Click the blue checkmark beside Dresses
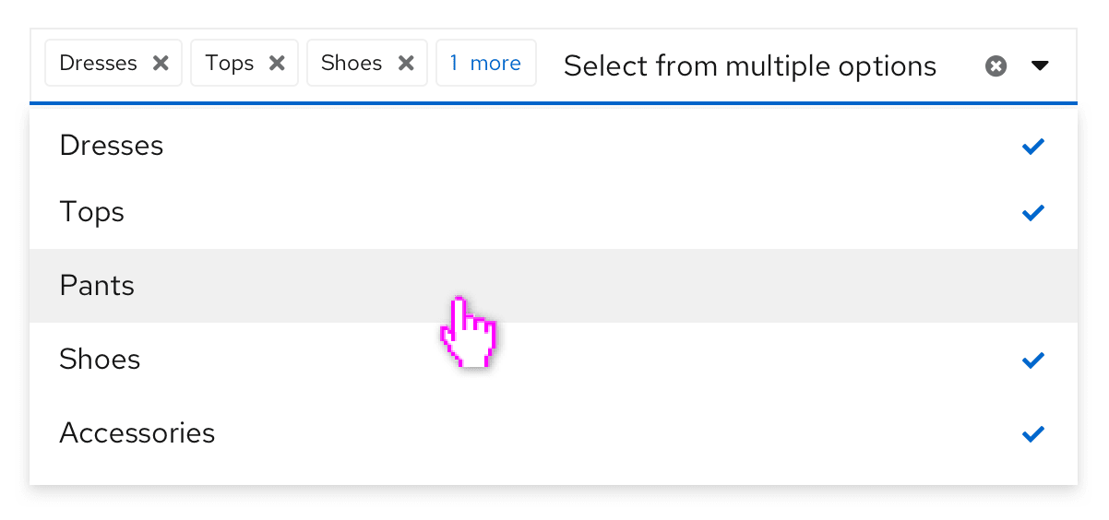Screen dimensions: 1109x520 pos(1033,146)
